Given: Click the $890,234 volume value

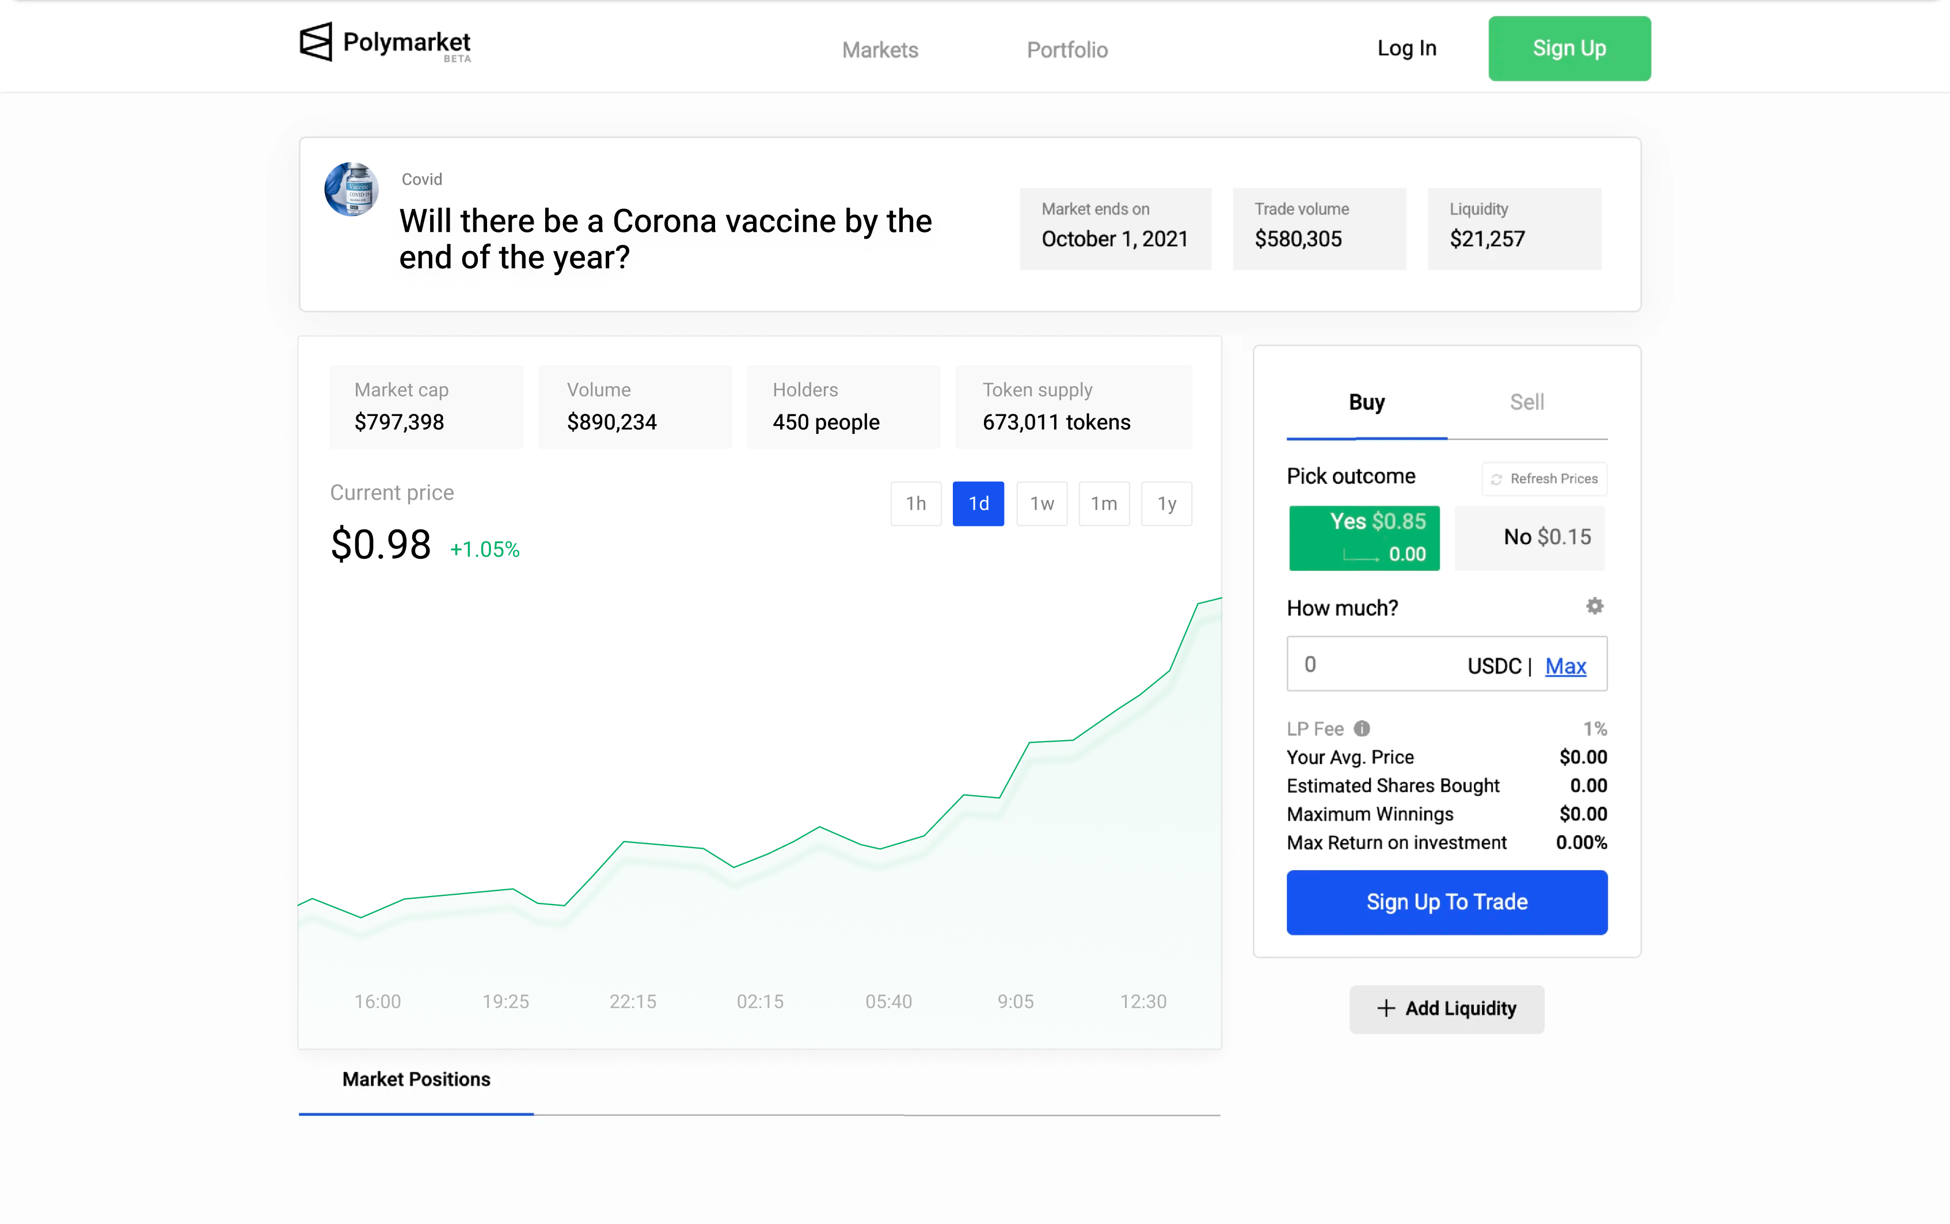Looking at the screenshot, I should [x=611, y=422].
